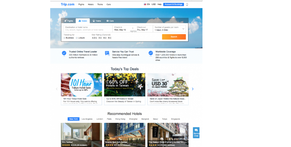Show next deals with right arrow

(192, 89)
